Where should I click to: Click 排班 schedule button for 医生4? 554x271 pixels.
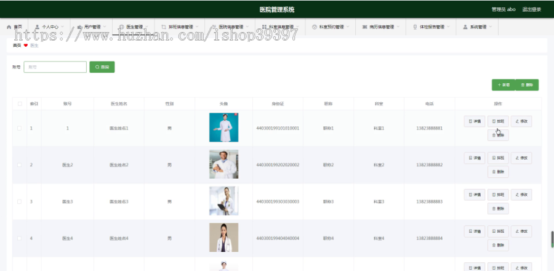click(498, 231)
